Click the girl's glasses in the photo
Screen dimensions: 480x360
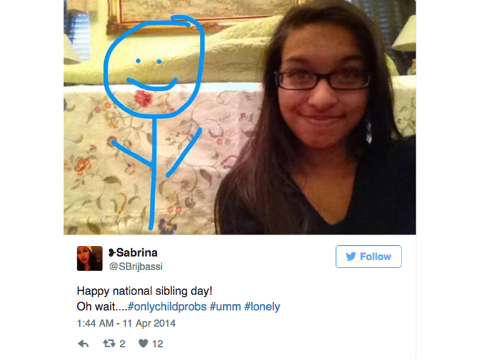pyautogui.click(x=322, y=80)
